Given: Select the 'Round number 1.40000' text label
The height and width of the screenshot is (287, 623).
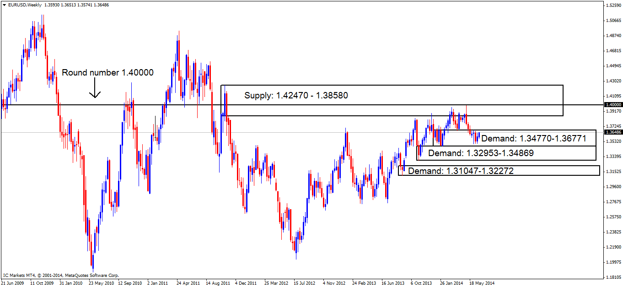Looking at the screenshot, I should point(107,72).
